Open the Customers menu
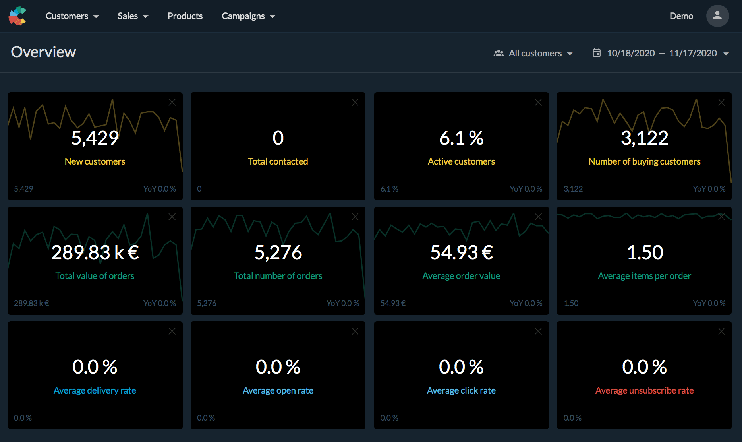Screen dimensions: 742x442 [72, 16]
